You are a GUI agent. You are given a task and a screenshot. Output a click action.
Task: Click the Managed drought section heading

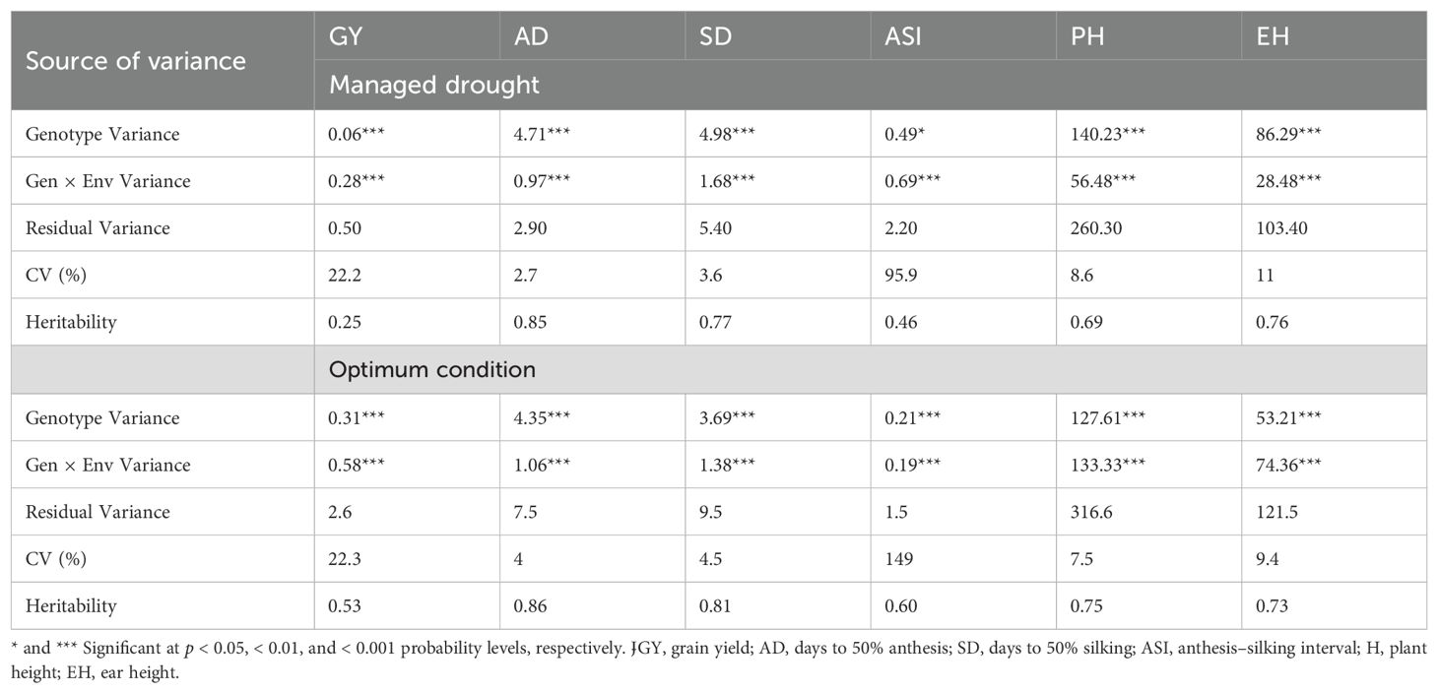434,86
